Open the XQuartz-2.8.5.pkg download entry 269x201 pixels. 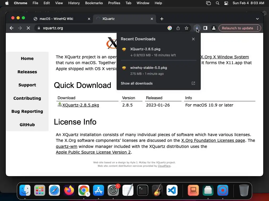tap(158, 52)
